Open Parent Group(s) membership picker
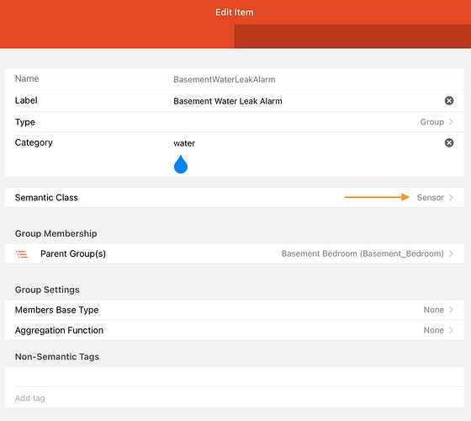 pyautogui.click(x=235, y=253)
